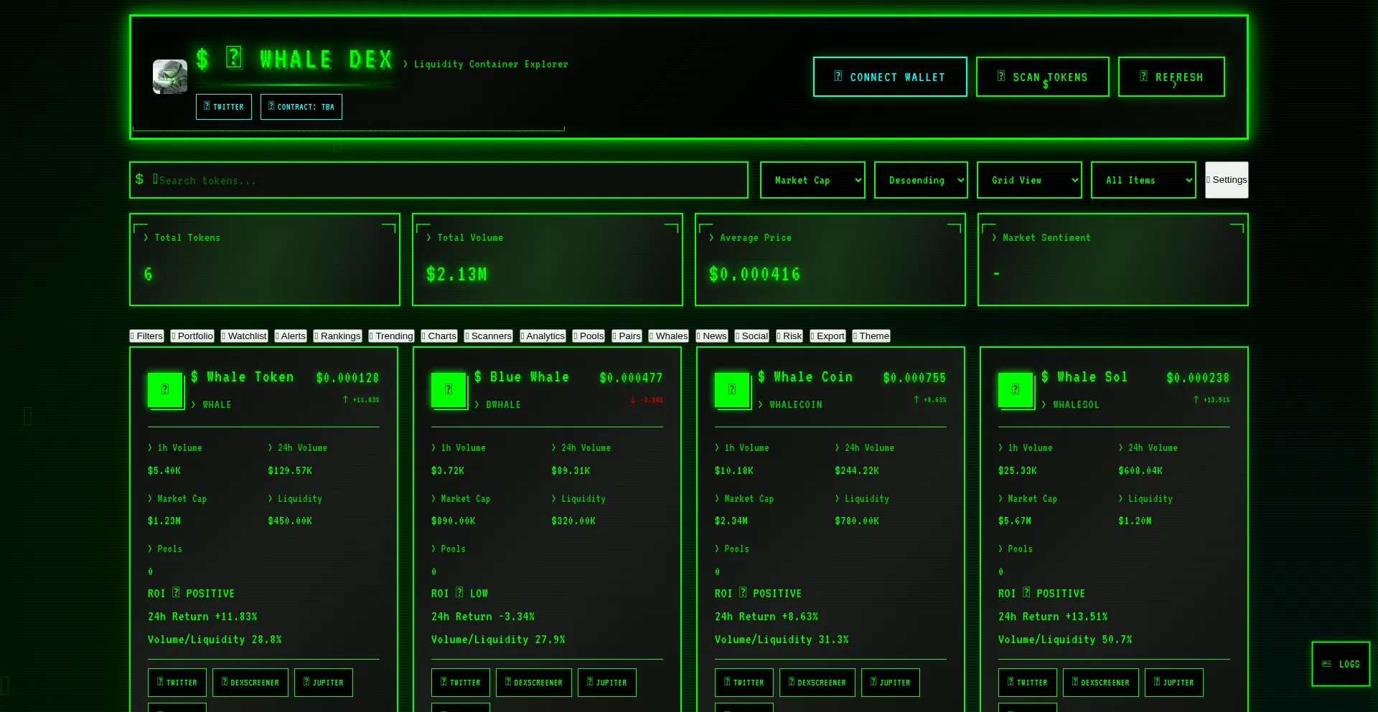Open Jupiter for Blue Whale

pyautogui.click(x=606, y=683)
